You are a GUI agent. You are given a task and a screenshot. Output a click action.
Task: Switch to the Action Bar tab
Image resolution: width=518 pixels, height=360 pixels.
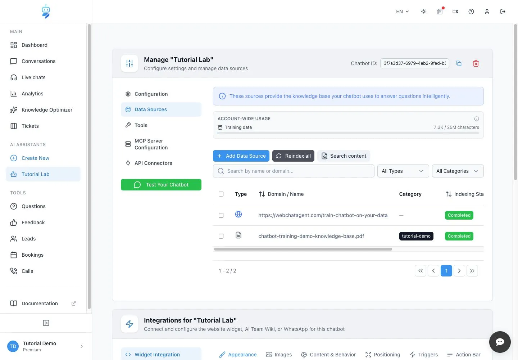point(464,355)
